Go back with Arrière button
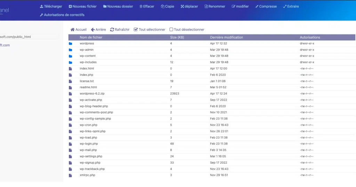356x187 pixels. (98, 29)
